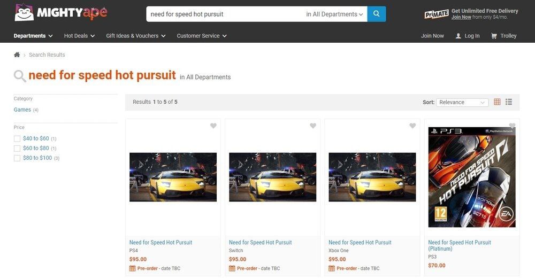Tick the $60 to $80 price filter
Image resolution: width=535 pixels, height=279 pixels.
(17, 149)
